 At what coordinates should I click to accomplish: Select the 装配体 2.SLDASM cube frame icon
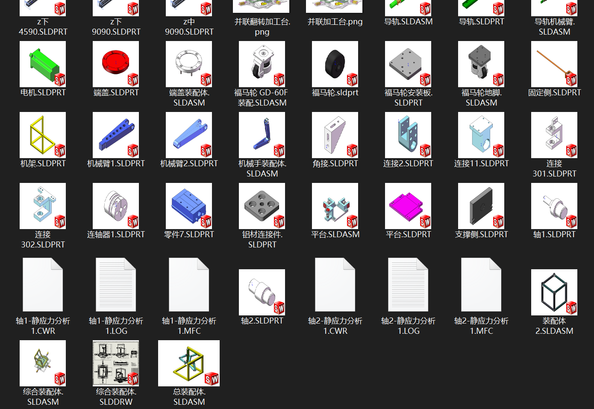[x=554, y=292]
